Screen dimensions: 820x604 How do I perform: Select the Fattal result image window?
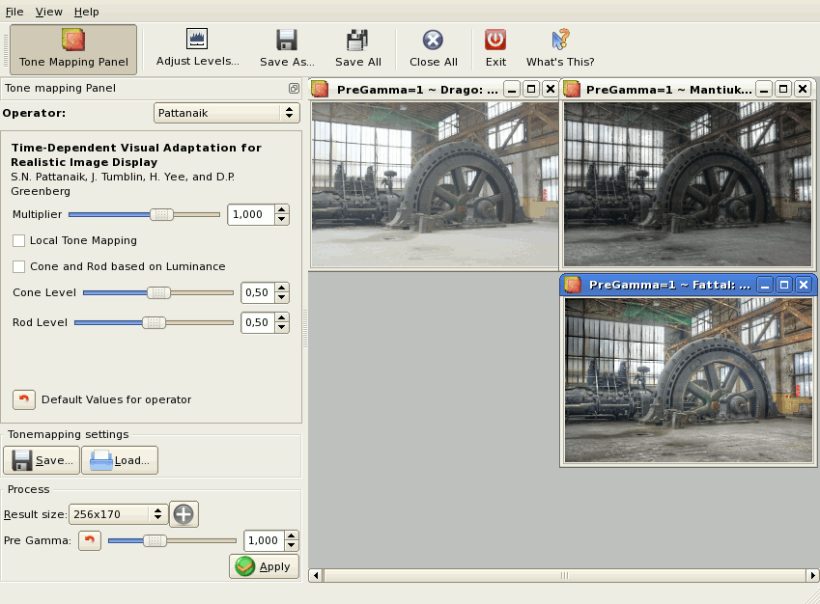click(689, 379)
